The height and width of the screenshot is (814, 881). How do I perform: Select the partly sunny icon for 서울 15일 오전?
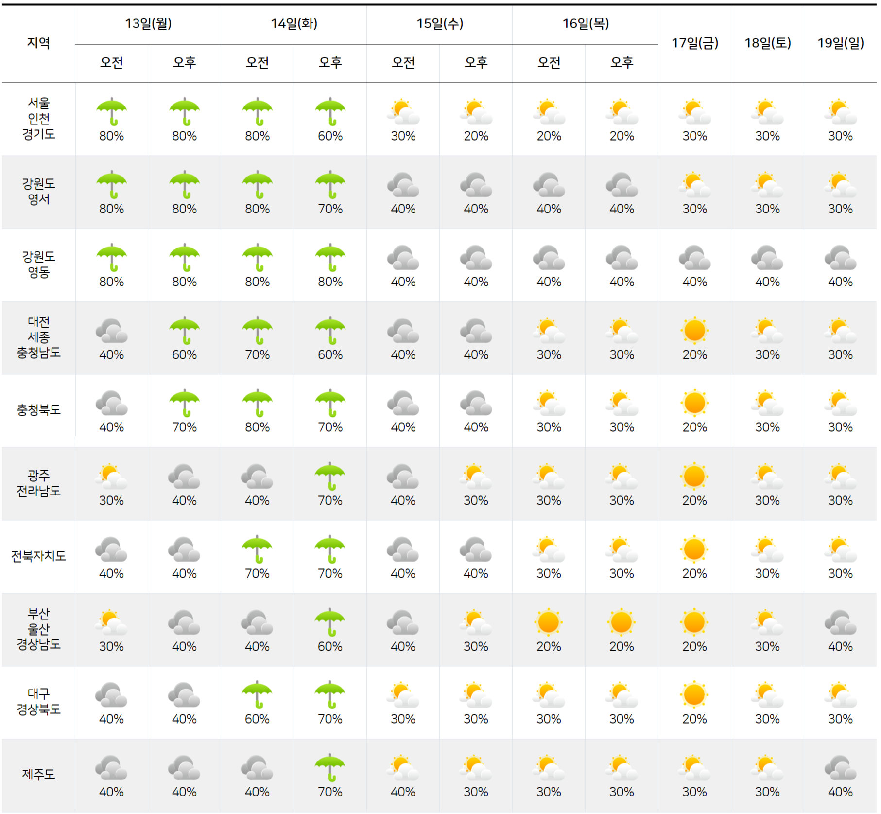pyautogui.click(x=403, y=112)
